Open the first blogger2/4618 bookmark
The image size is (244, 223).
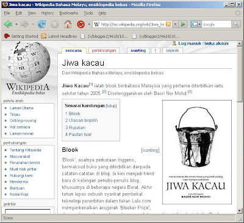(x=104, y=37)
